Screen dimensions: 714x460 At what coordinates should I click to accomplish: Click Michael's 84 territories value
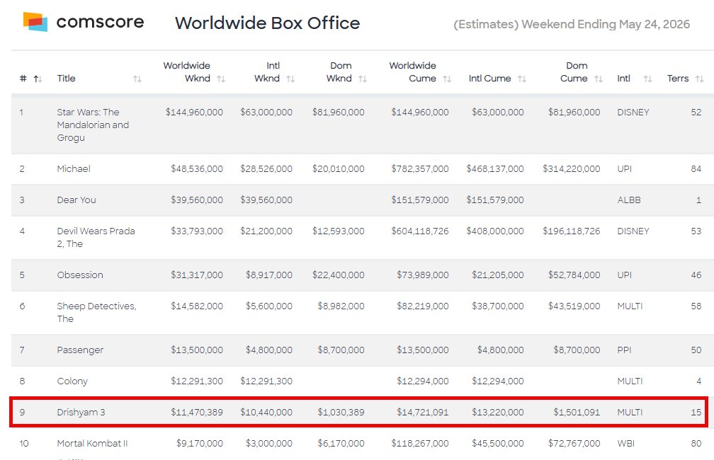pyautogui.click(x=696, y=169)
